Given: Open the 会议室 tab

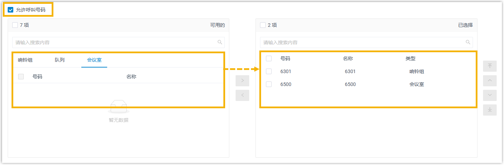Looking at the screenshot, I should point(94,60).
